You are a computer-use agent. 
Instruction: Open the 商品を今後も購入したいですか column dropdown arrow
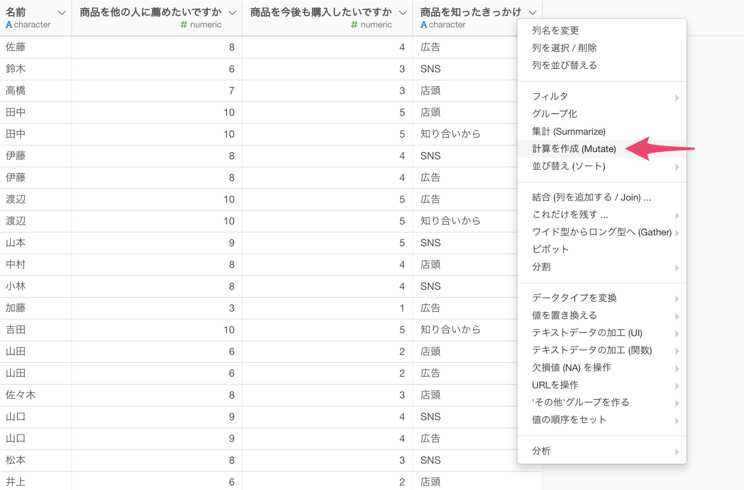pyautogui.click(x=403, y=13)
